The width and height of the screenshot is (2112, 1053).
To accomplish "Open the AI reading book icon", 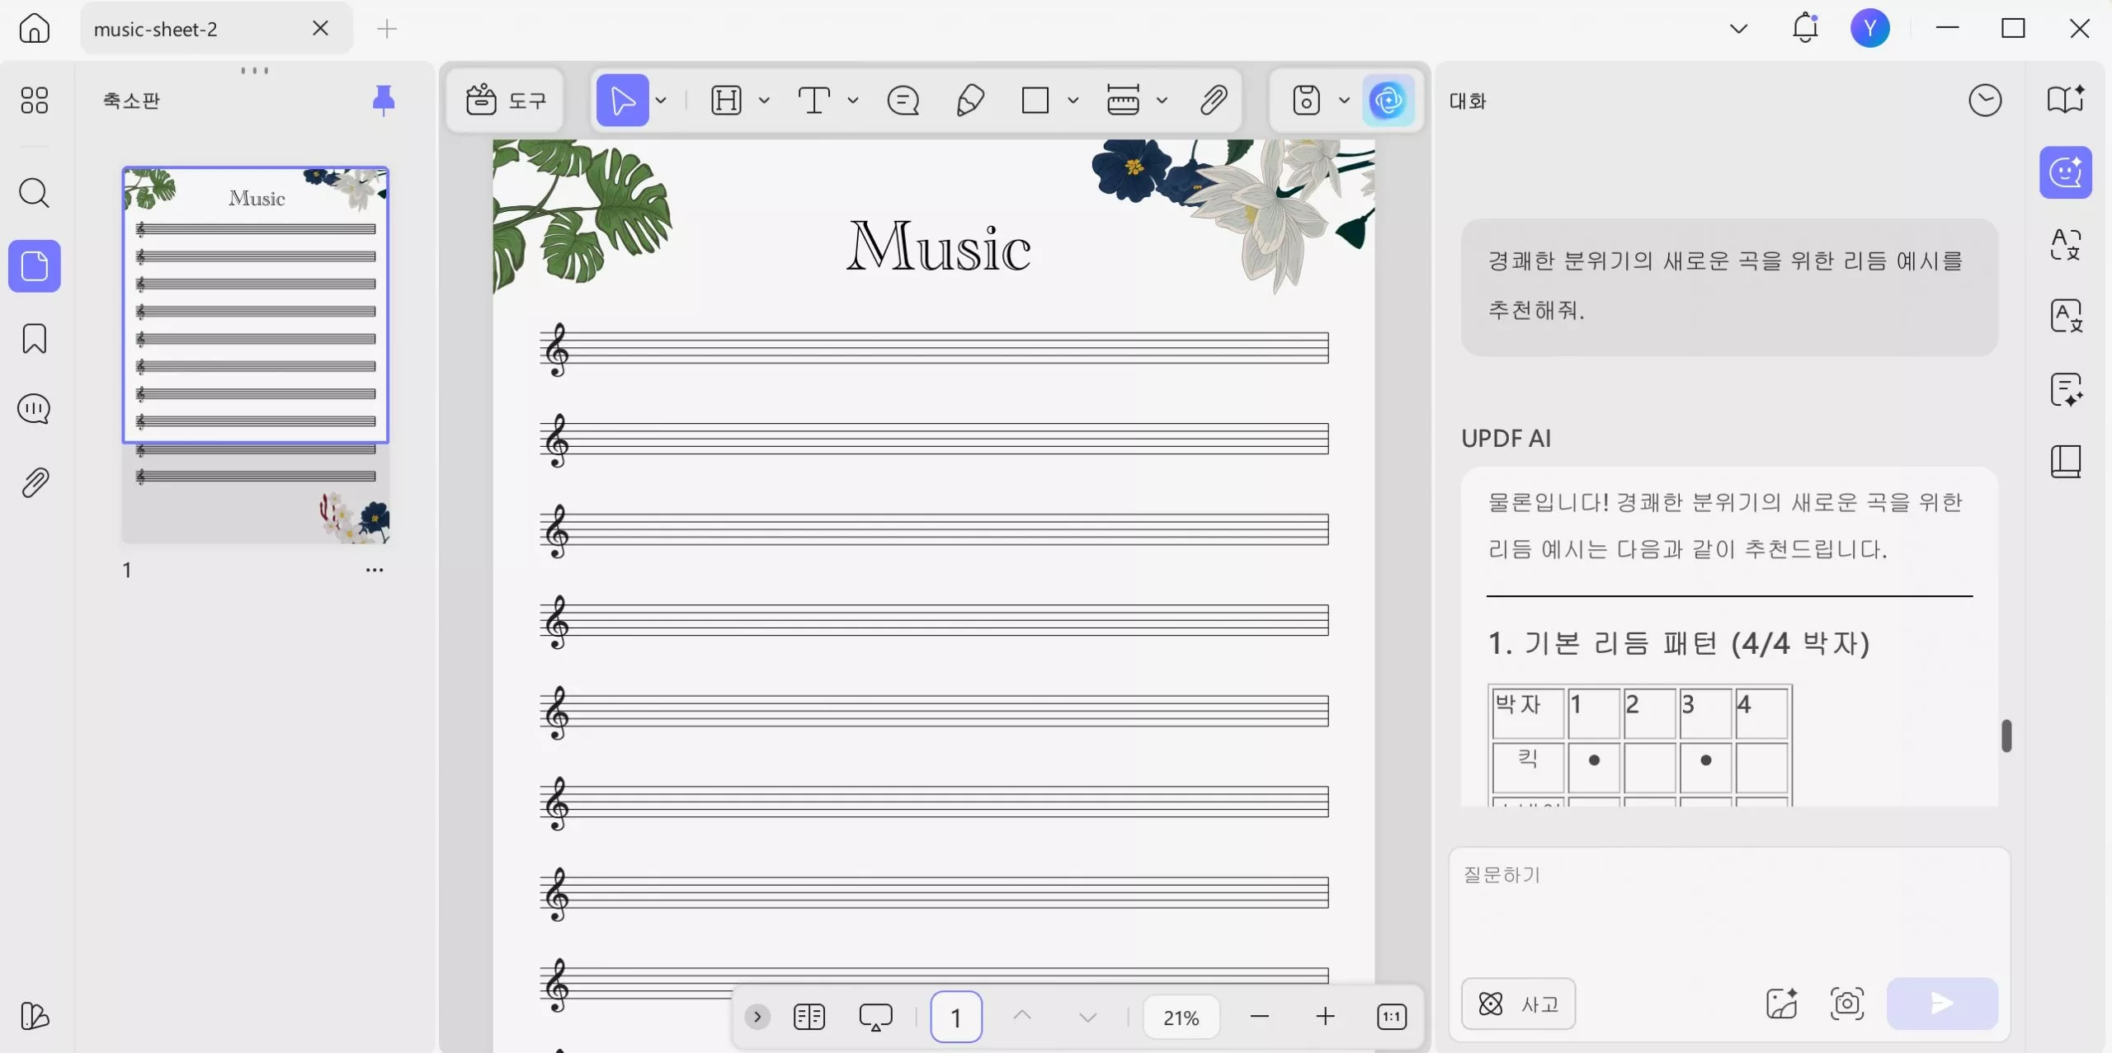I will pyautogui.click(x=2066, y=100).
